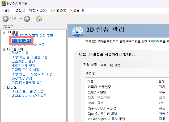Click the 모두 value for CUDA - GPU

tap(162, 92)
